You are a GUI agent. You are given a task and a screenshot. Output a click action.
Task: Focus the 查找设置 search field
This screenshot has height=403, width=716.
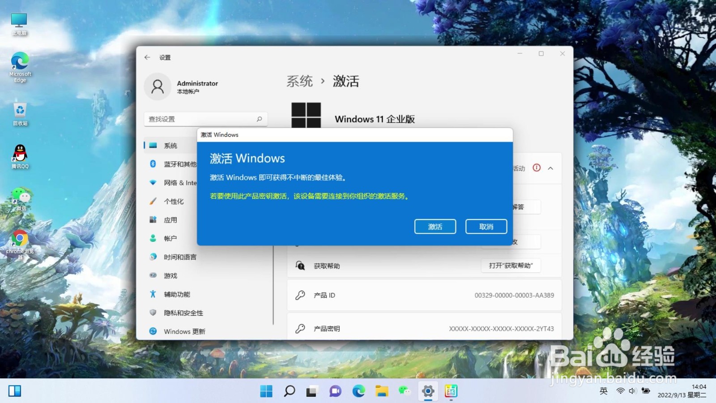pos(206,119)
